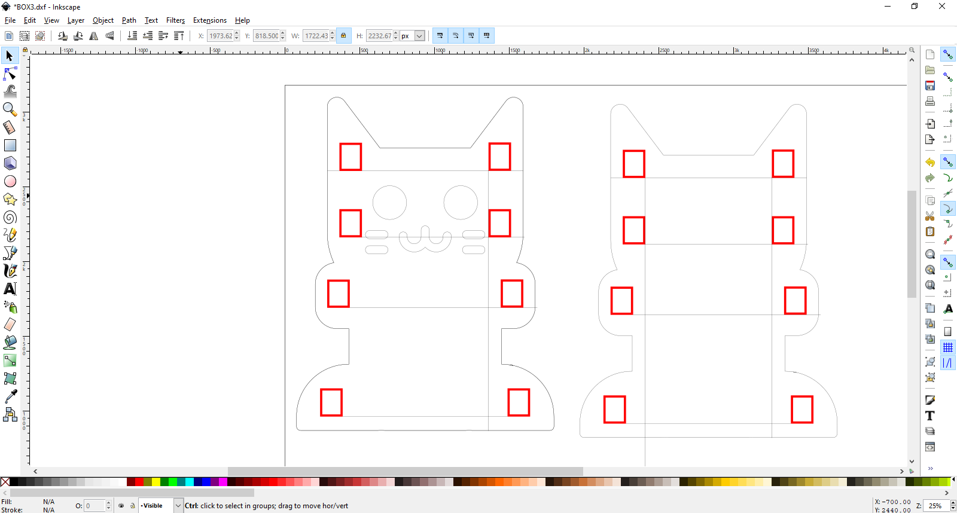
Task: Select the Paint Bucket fill tool
Action: (x=10, y=343)
